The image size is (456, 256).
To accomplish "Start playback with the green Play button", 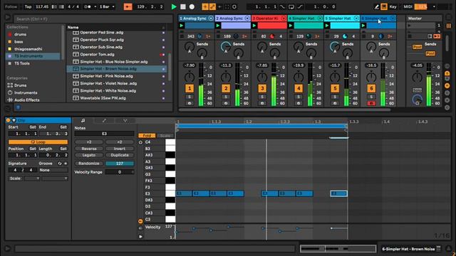I will [174, 6].
